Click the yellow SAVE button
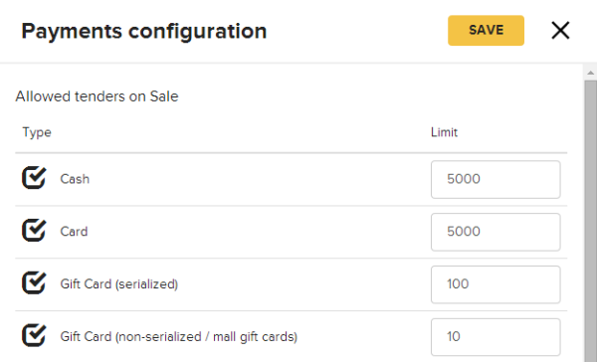This screenshot has width=597, height=362. pos(486,31)
